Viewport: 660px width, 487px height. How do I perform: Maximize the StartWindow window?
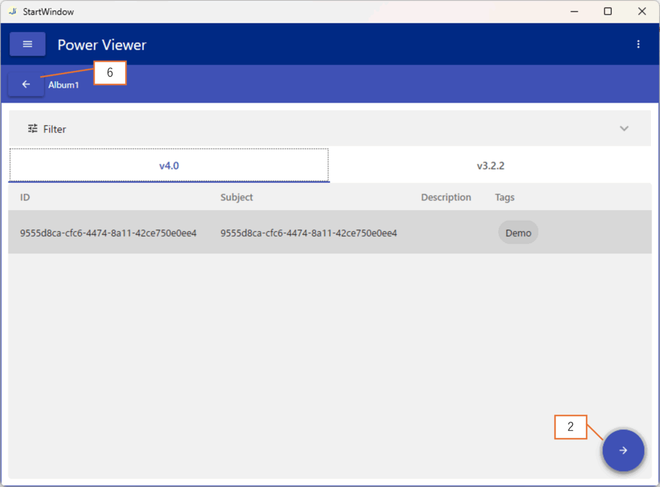pos(607,12)
